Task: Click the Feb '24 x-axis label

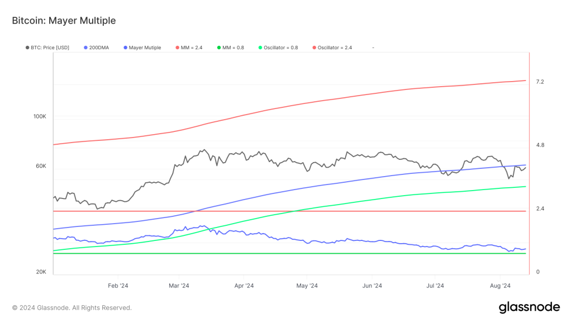Action: tap(118, 286)
